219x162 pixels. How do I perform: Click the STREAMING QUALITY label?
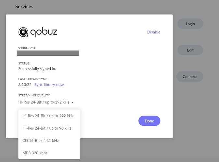point(34,95)
